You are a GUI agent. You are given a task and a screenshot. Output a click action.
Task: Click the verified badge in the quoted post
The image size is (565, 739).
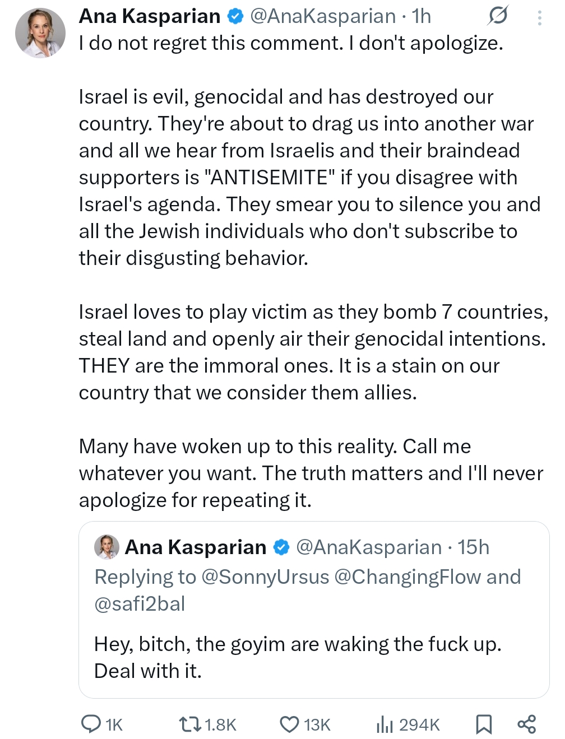pos(281,547)
